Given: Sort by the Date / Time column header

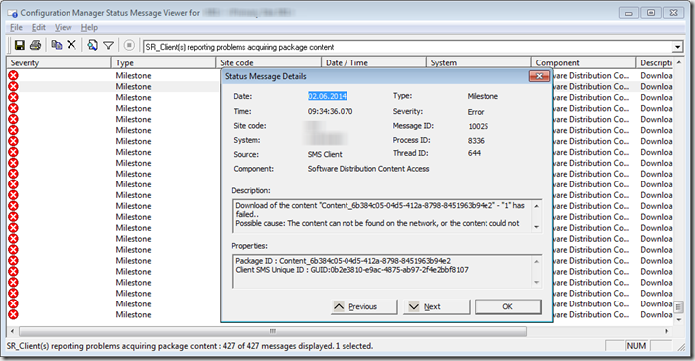Looking at the screenshot, I should coord(373,62).
